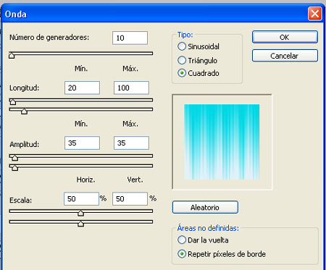Click the Cancelar button

(285, 56)
